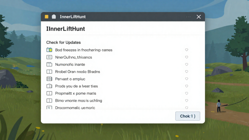Click the grid icon beside 'Pervast o empluc'

coord(49,79)
